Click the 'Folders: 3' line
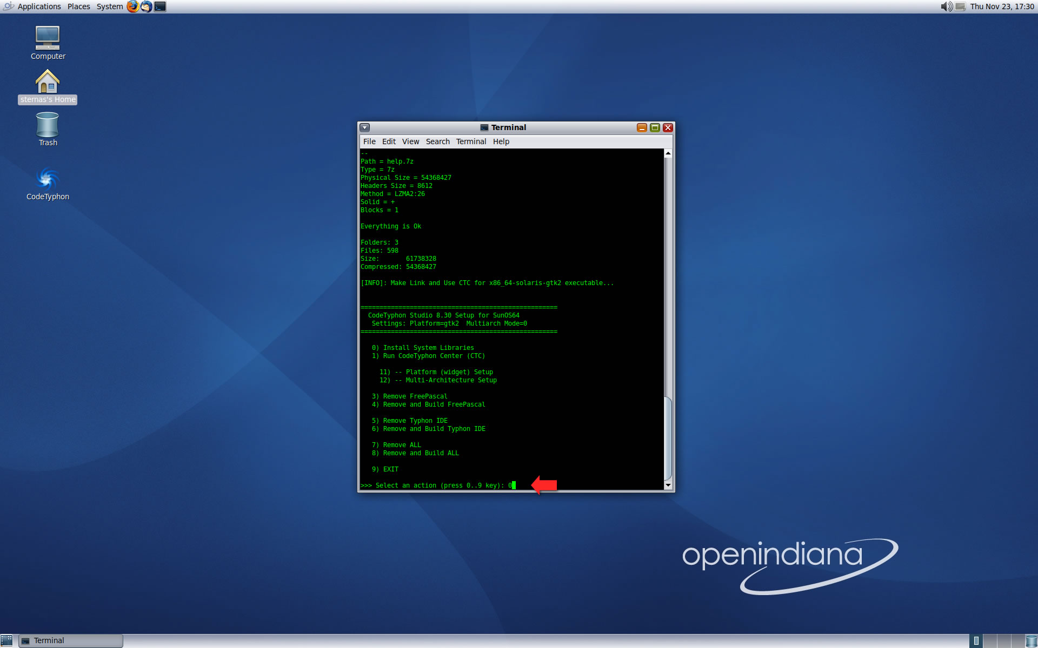 [x=380, y=242]
